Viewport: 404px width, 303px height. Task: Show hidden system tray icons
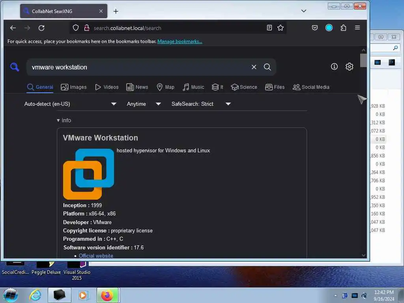pyautogui.click(x=335, y=296)
